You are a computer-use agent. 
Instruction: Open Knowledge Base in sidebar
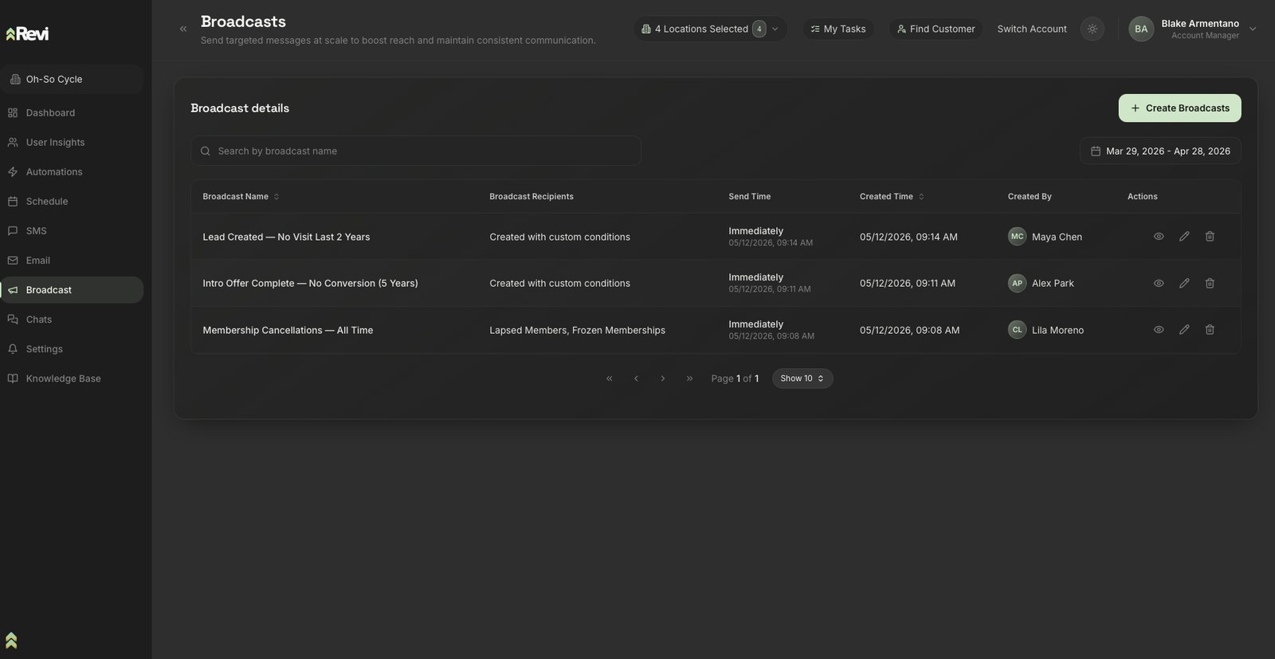pyautogui.click(x=72, y=379)
